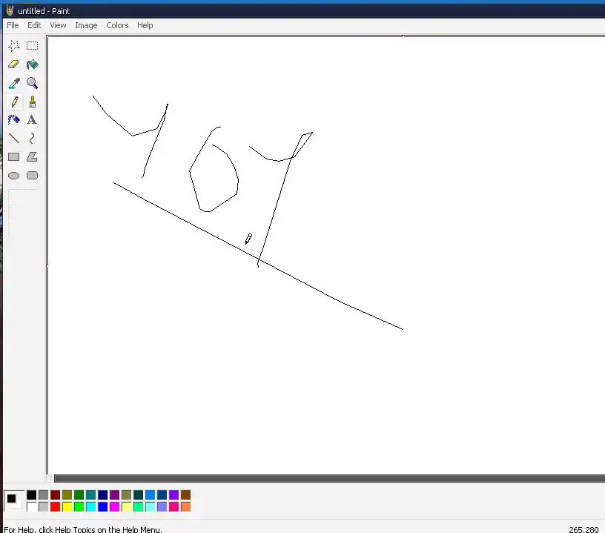This screenshot has width=605, height=533.
Task: Choose the Magnifier tool
Action: 32,83
